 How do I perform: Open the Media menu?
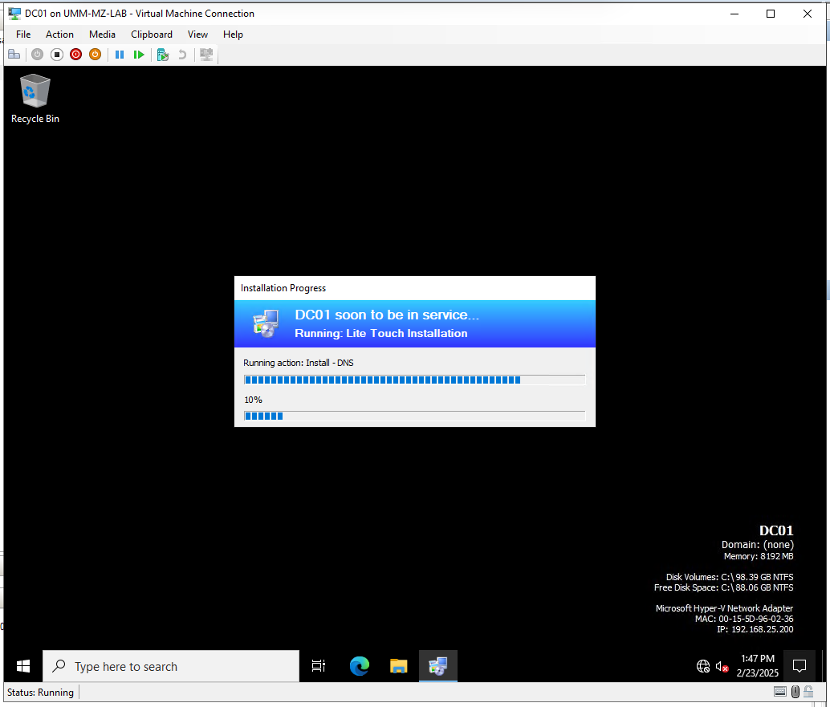102,35
